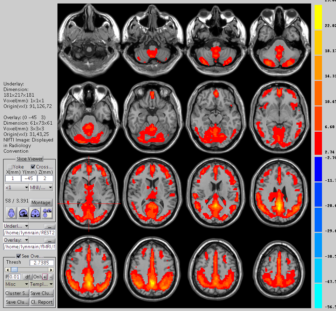This screenshot has height=311, width=336.
Task: Click the "181x217x181" dimension text
Action: point(19,95)
